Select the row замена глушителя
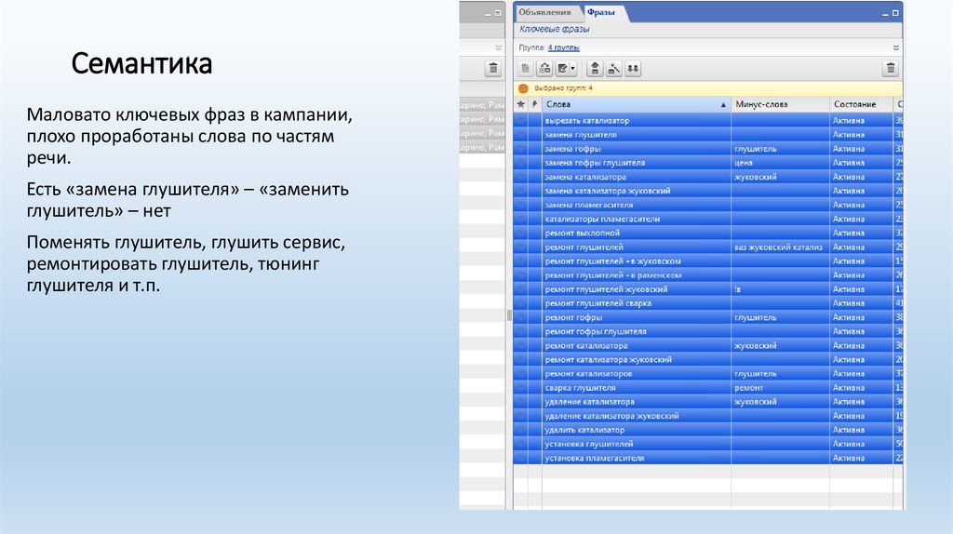Screen dimensions: 953x534 [x=708, y=135]
